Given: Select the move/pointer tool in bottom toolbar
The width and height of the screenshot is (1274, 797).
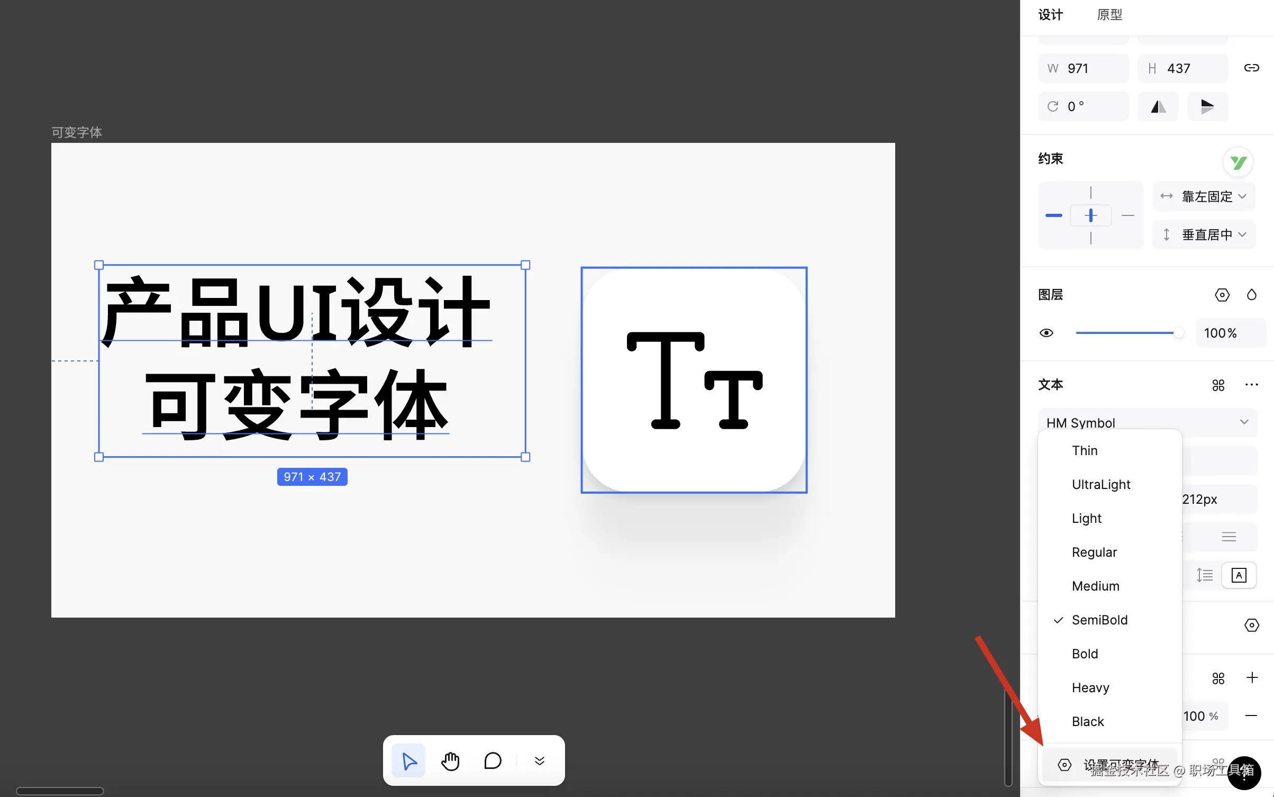Looking at the screenshot, I should pos(408,761).
